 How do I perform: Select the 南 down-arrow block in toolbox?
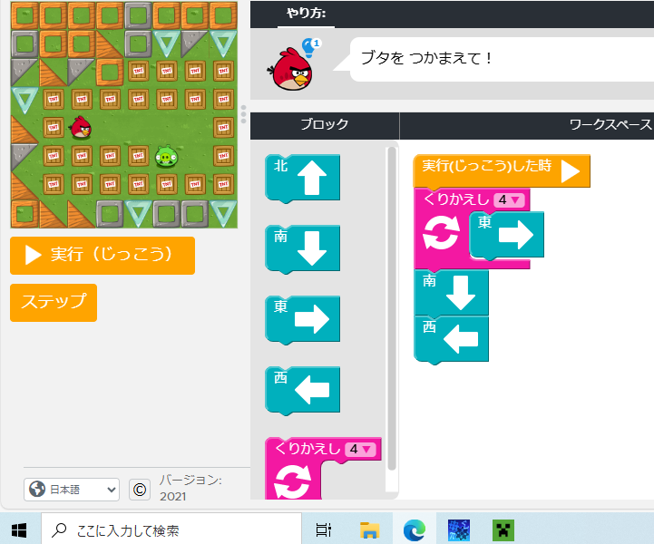(302, 248)
